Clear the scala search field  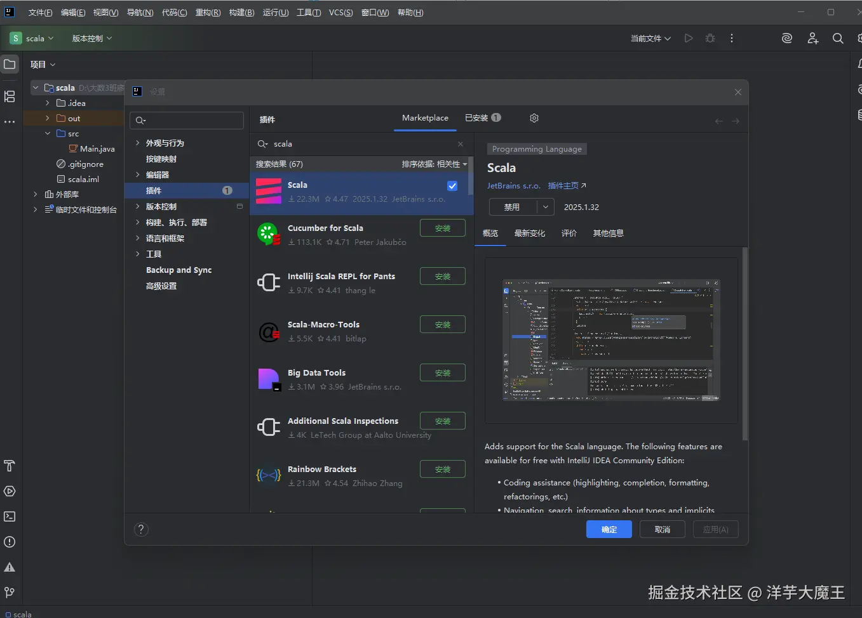pyautogui.click(x=461, y=144)
